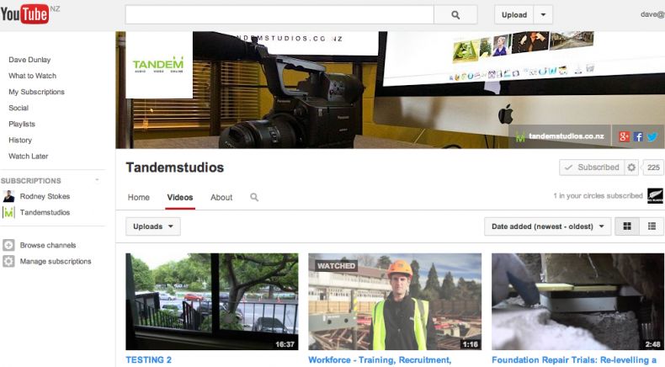The width and height of the screenshot is (665, 367).
Task: Open the Facebook link in channel banner
Action: [x=638, y=136]
